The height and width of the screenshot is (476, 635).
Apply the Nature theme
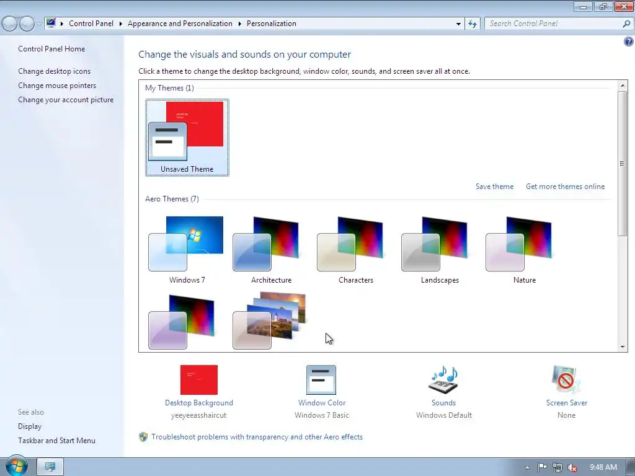[524, 249]
